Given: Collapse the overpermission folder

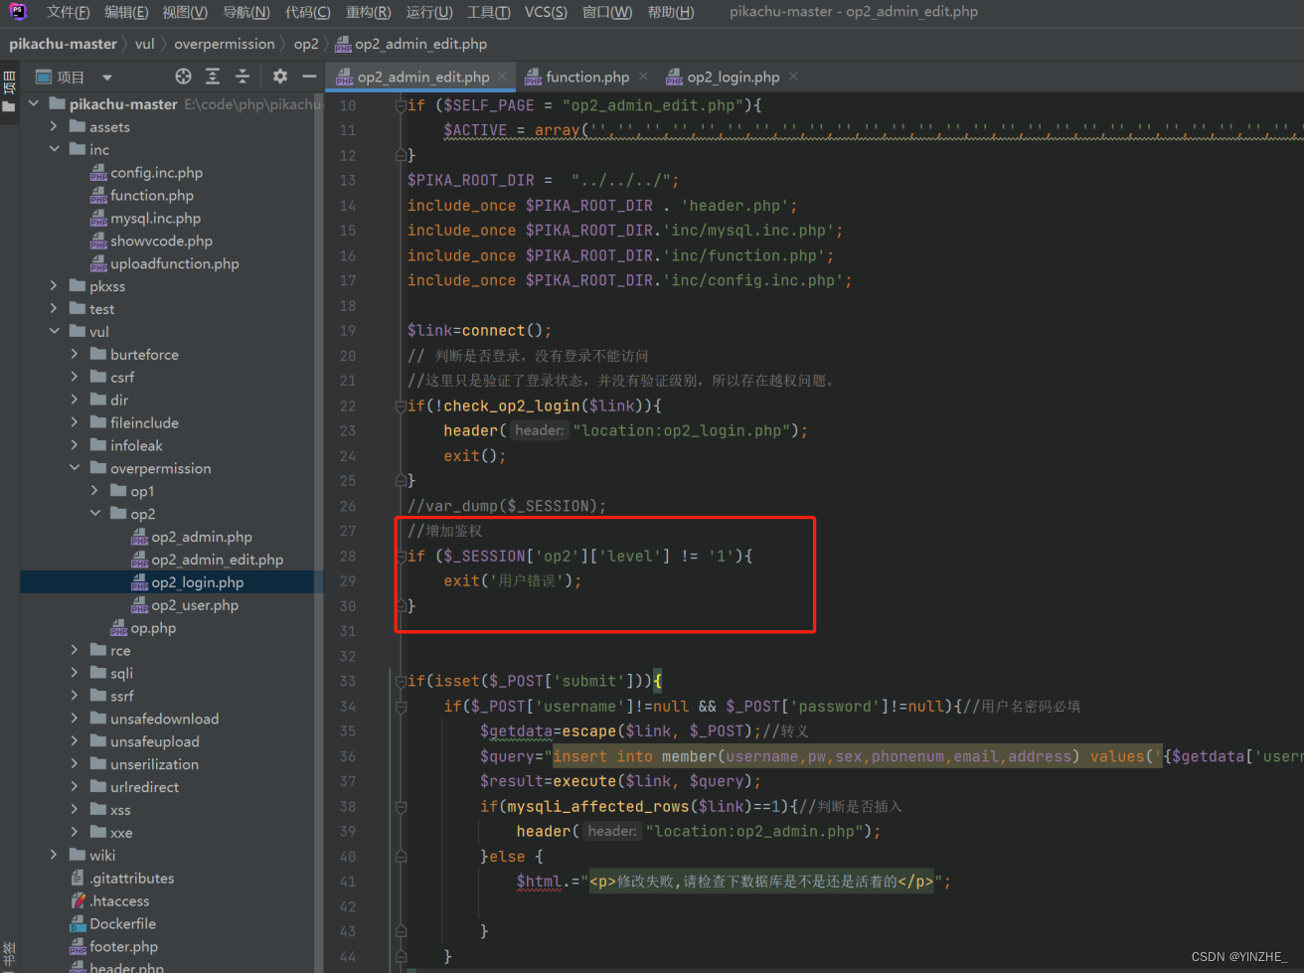Looking at the screenshot, I should point(75,468).
